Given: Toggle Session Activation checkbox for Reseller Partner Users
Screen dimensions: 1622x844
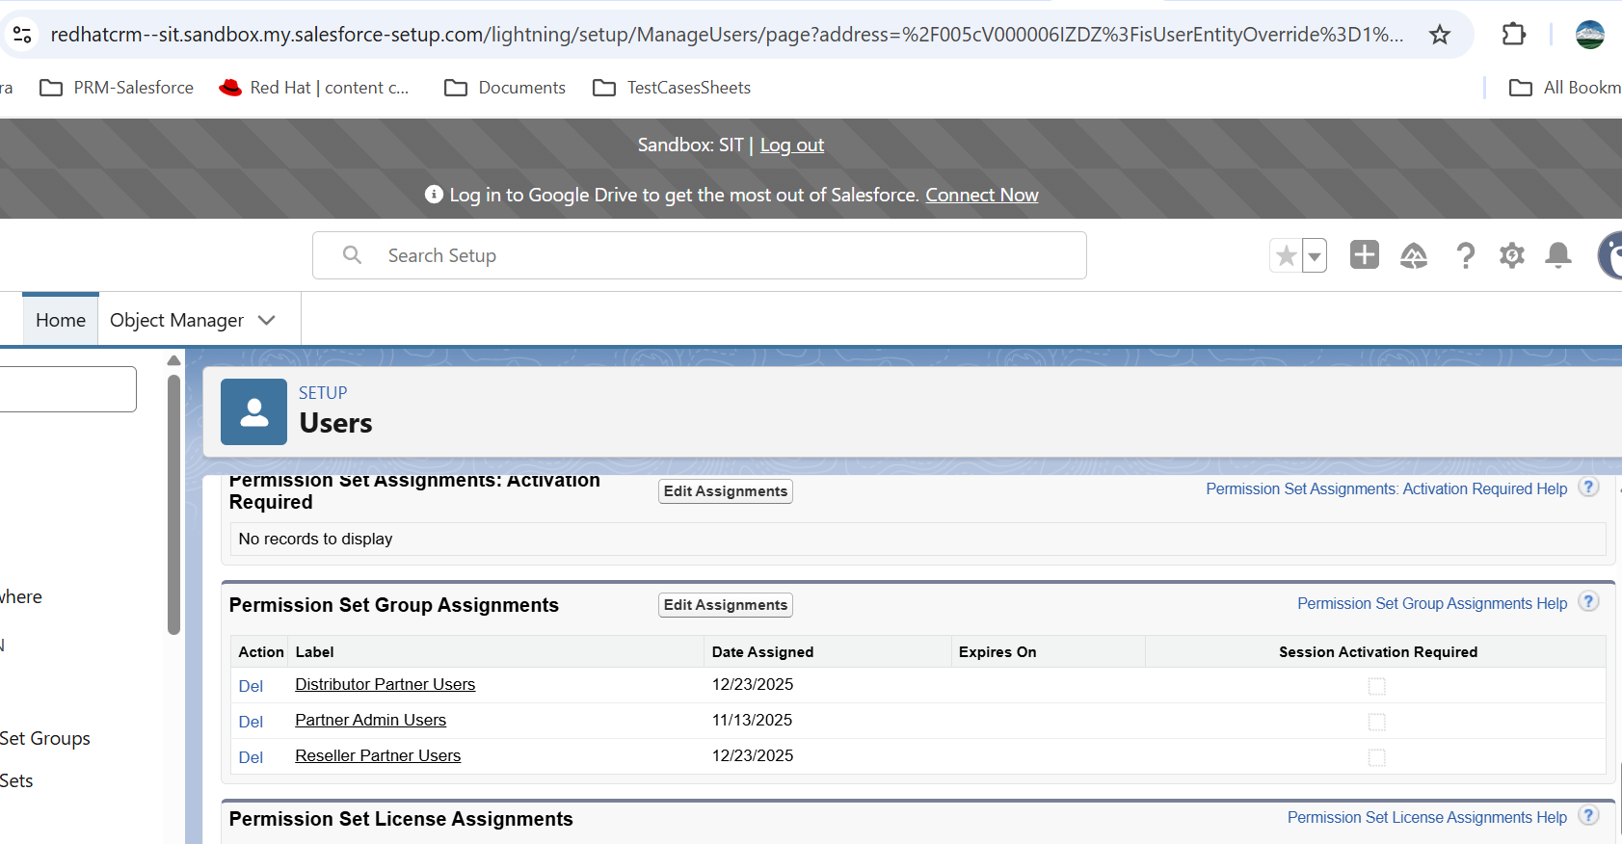Looking at the screenshot, I should click(1377, 757).
